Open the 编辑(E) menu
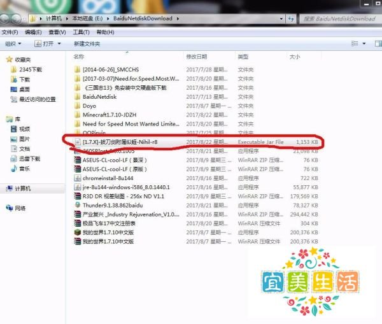Image resolution: width=382 pixels, height=324 pixels. click(33, 32)
